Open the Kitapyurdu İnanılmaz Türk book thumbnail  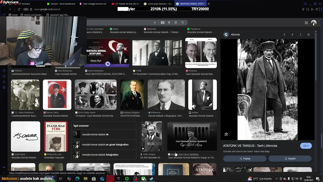click(x=56, y=136)
